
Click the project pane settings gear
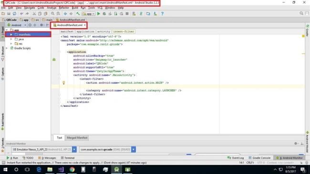tap(41, 25)
